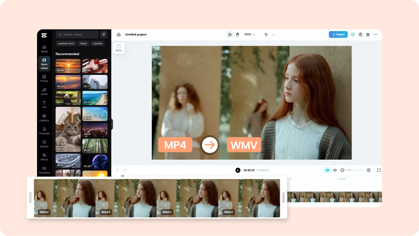
Task: Open the 100% zoom level dropdown
Action: click(249, 34)
